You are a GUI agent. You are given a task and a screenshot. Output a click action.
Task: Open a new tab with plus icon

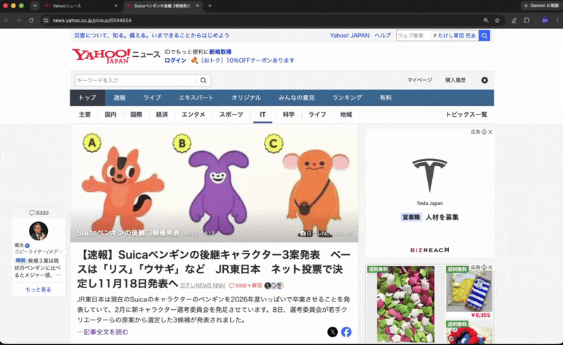pyautogui.click(x=210, y=6)
